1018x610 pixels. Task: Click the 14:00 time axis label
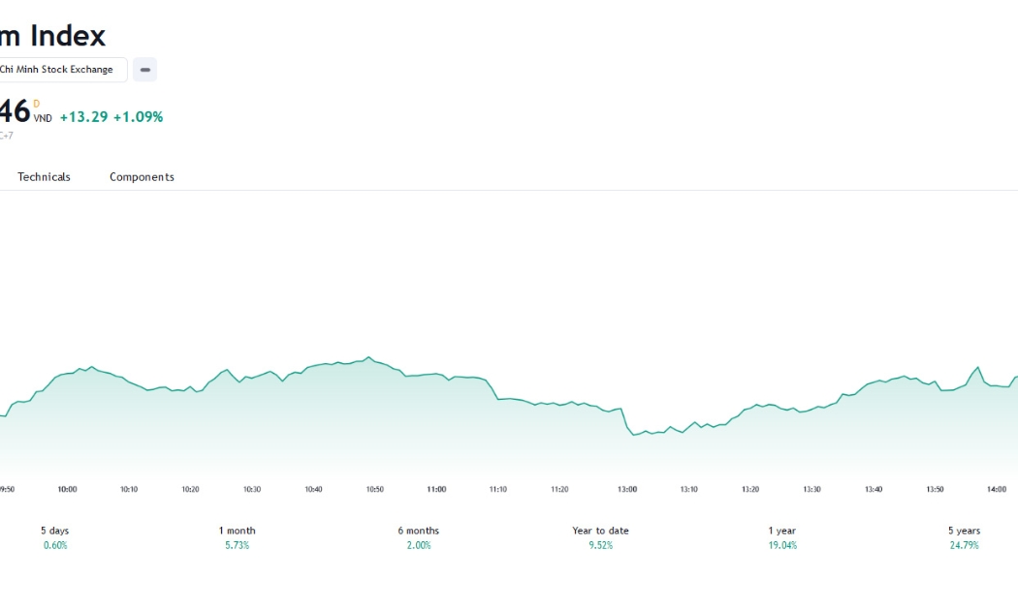click(997, 489)
